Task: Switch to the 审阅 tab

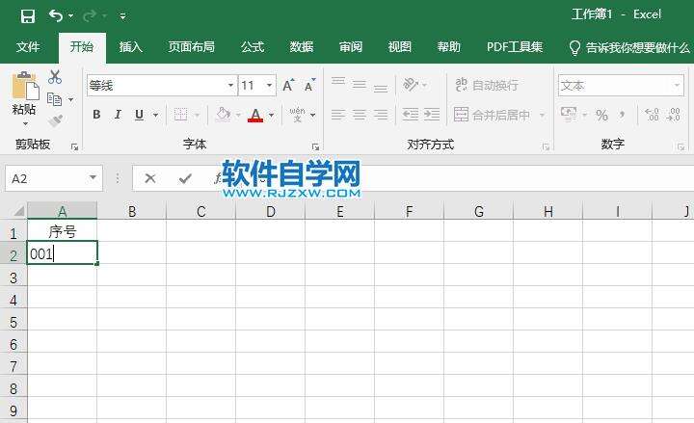Action: (351, 47)
